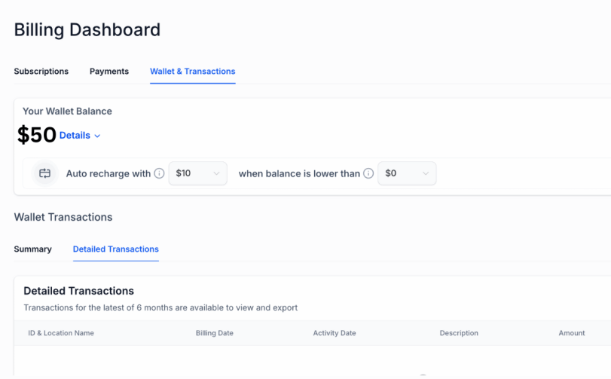Switch to the Summary sub-tab

32,249
